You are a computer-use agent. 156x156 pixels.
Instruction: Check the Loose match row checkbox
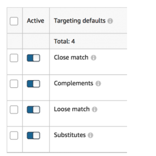pos(14,110)
